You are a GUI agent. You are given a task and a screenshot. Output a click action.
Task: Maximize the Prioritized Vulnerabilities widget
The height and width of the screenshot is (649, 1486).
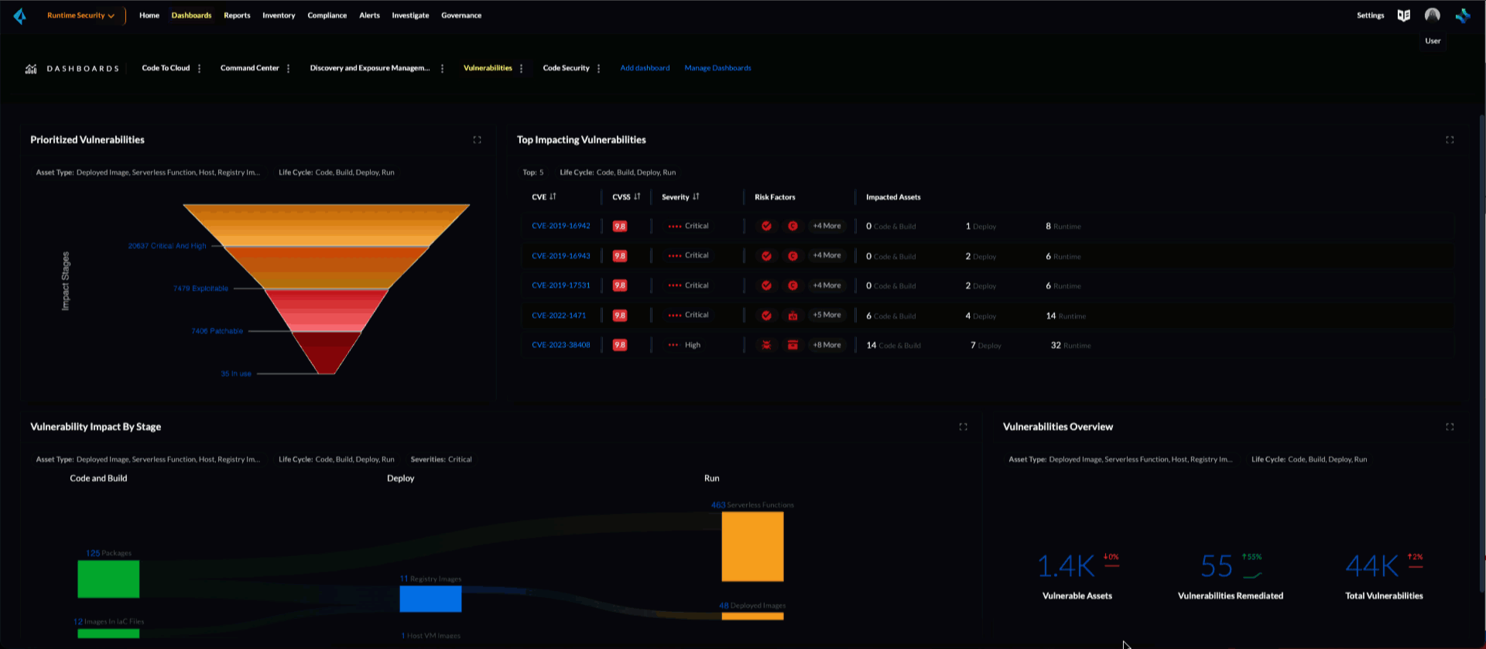click(x=477, y=140)
